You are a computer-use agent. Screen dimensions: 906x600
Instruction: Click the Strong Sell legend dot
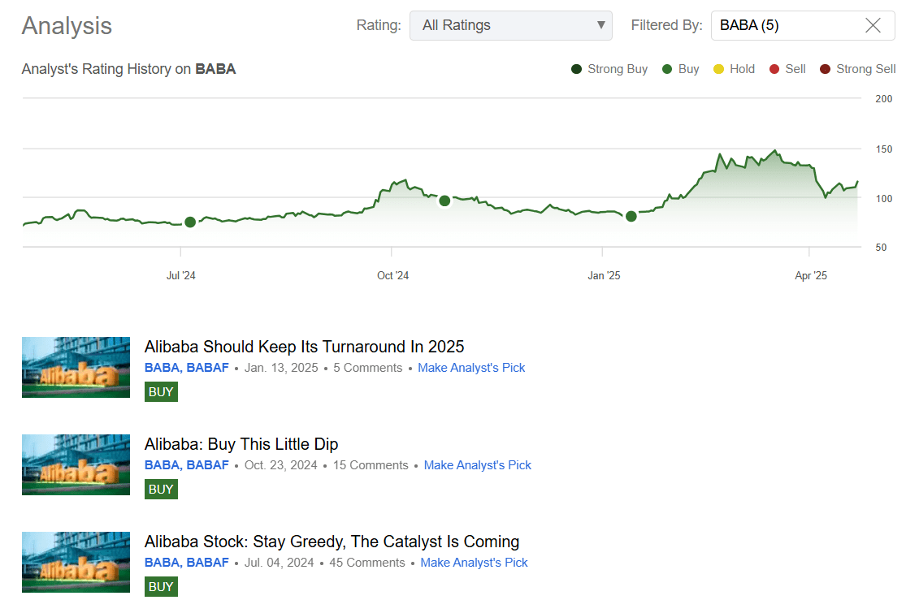coord(826,69)
